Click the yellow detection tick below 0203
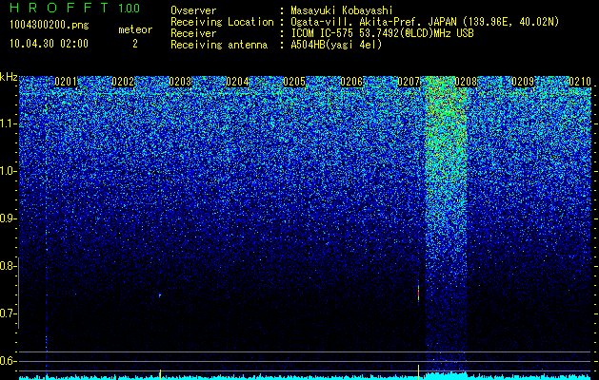This screenshot has width=599, height=380. pyautogui.click(x=160, y=373)
